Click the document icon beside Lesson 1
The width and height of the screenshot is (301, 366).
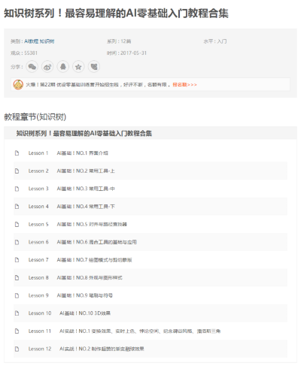[x=17, y=153]
